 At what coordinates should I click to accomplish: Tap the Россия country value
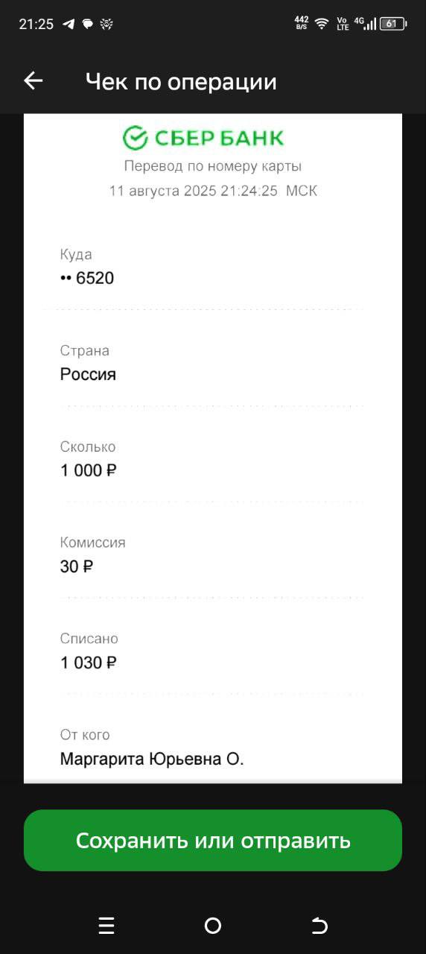click(x=88, y=374)
